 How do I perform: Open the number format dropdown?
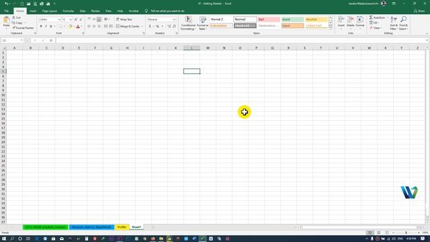coord(174,19)
